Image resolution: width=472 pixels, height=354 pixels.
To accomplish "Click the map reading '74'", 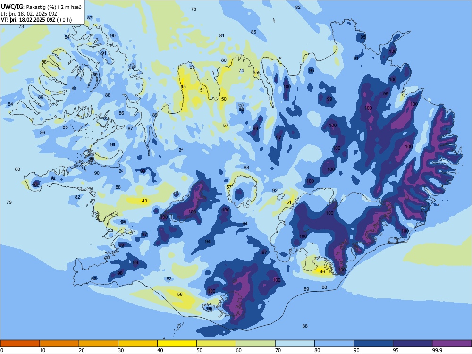I will point(241,70).
